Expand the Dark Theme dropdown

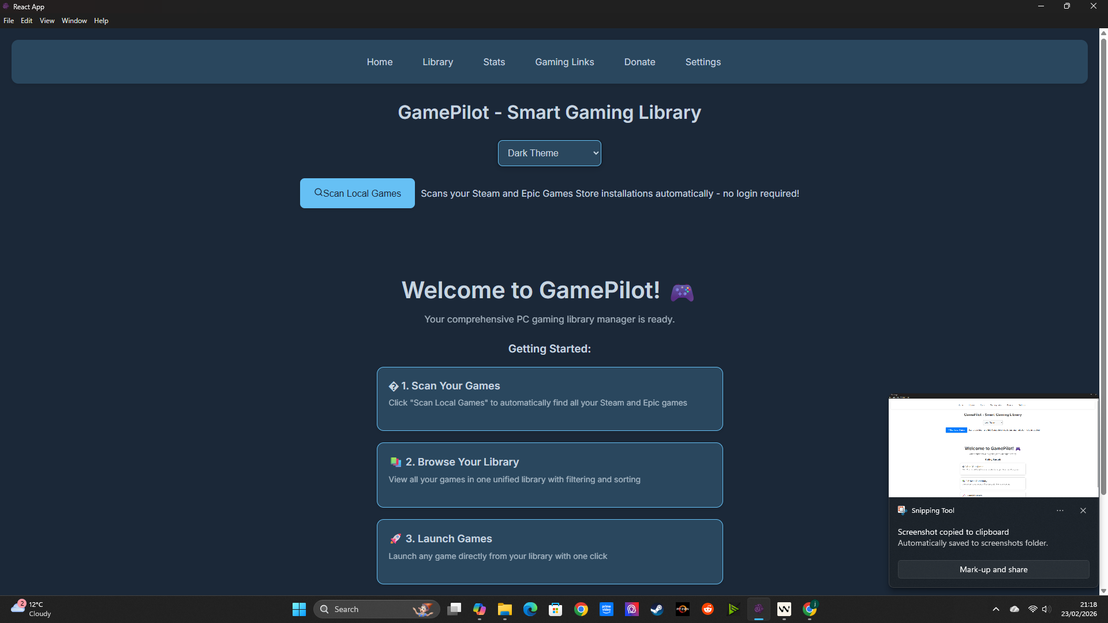pos(549,153)
